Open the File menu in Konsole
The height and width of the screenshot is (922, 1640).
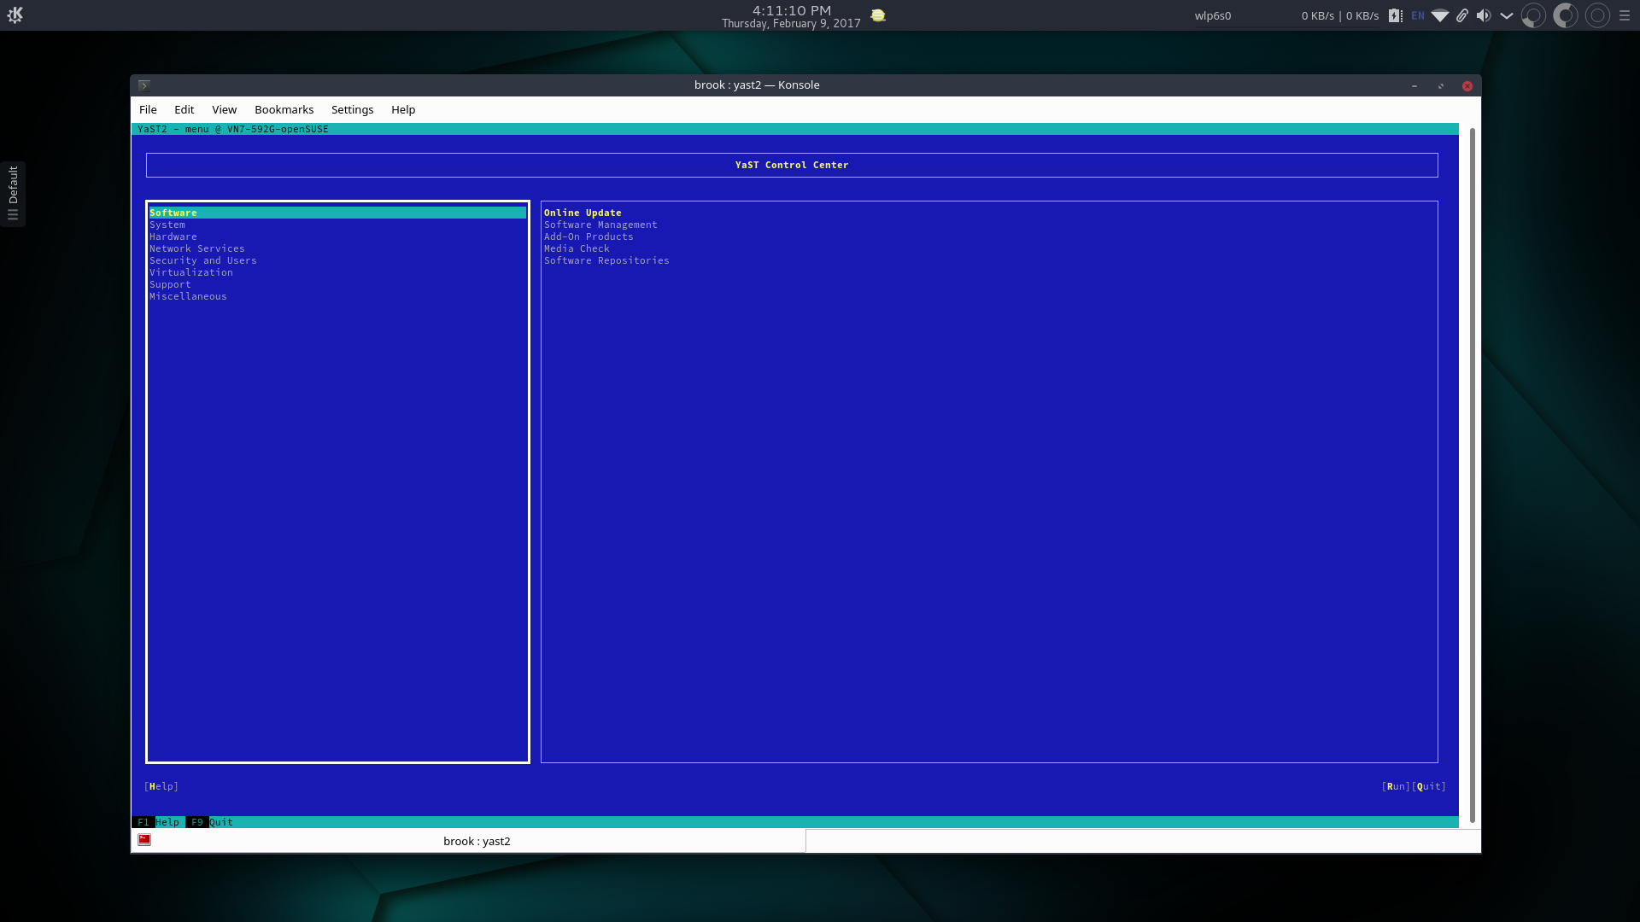[148, 109]
